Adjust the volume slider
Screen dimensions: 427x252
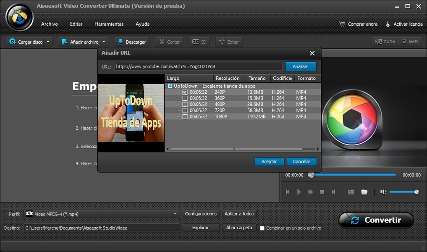tap(404, 192)
